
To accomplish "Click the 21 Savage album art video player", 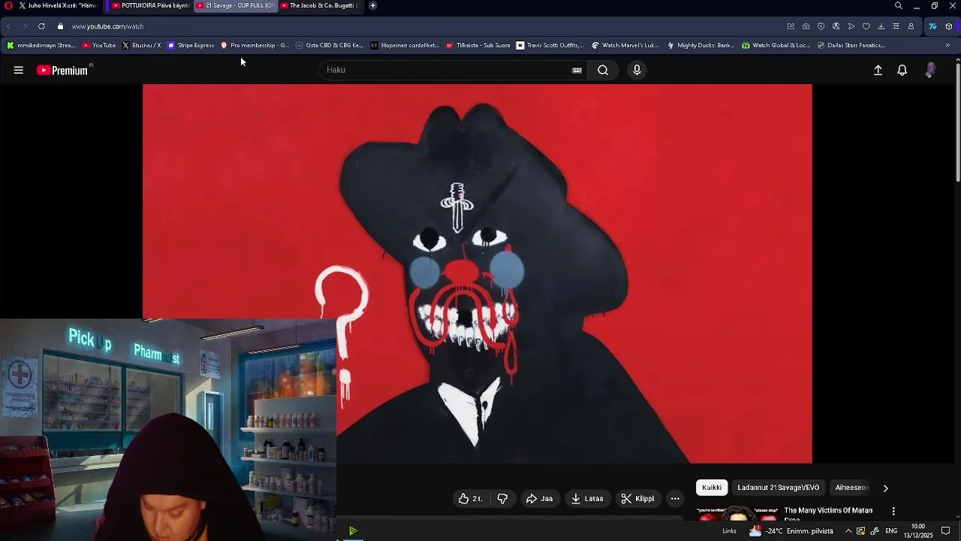I will (477, 274).
